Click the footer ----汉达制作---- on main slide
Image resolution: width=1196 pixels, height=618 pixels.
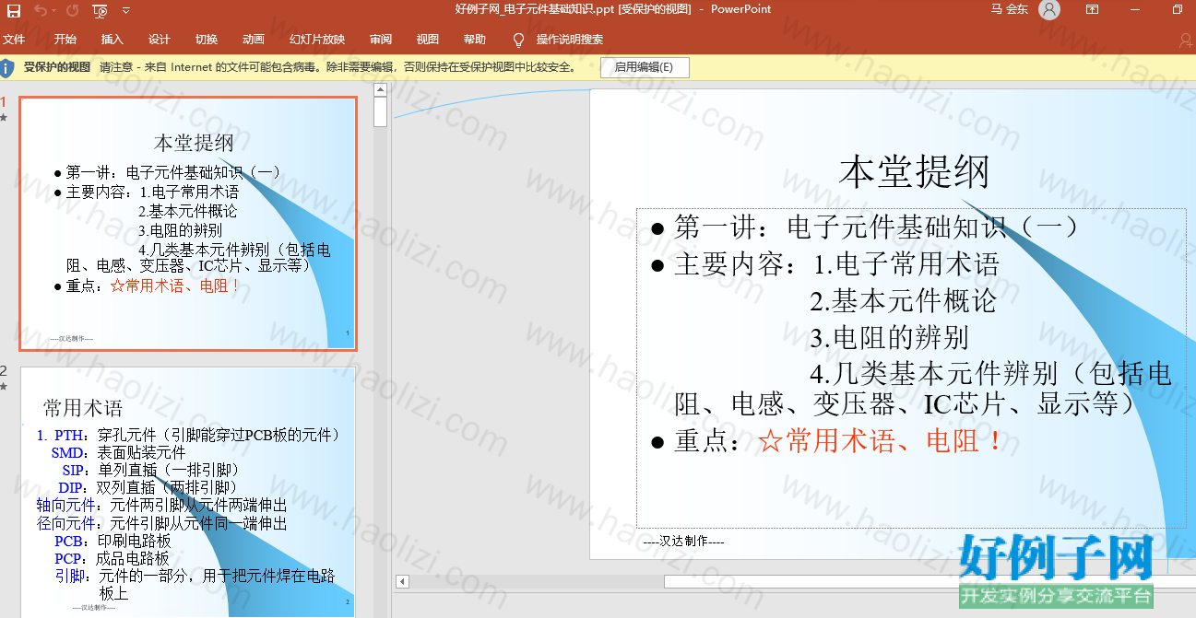click(x=683, y=541)
